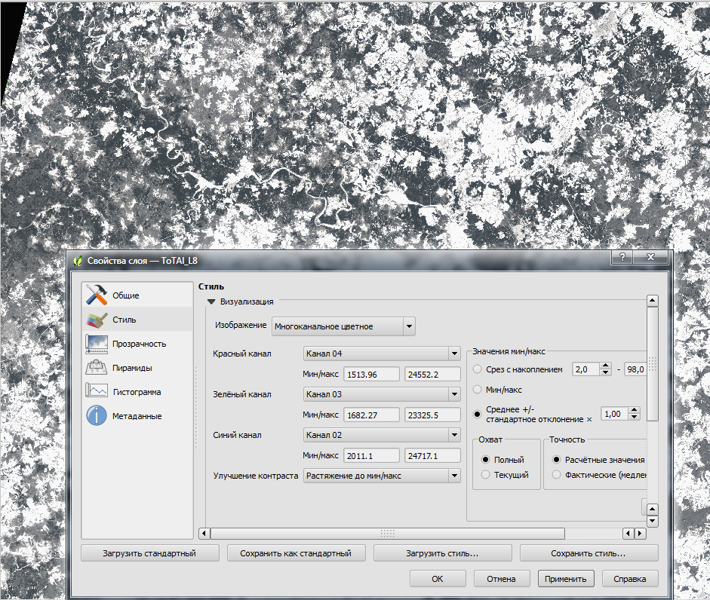The width and height of the screenshot is (710, 600).
Task: Click 'Загрузить стиль...' button
Action: click(442, 553)
